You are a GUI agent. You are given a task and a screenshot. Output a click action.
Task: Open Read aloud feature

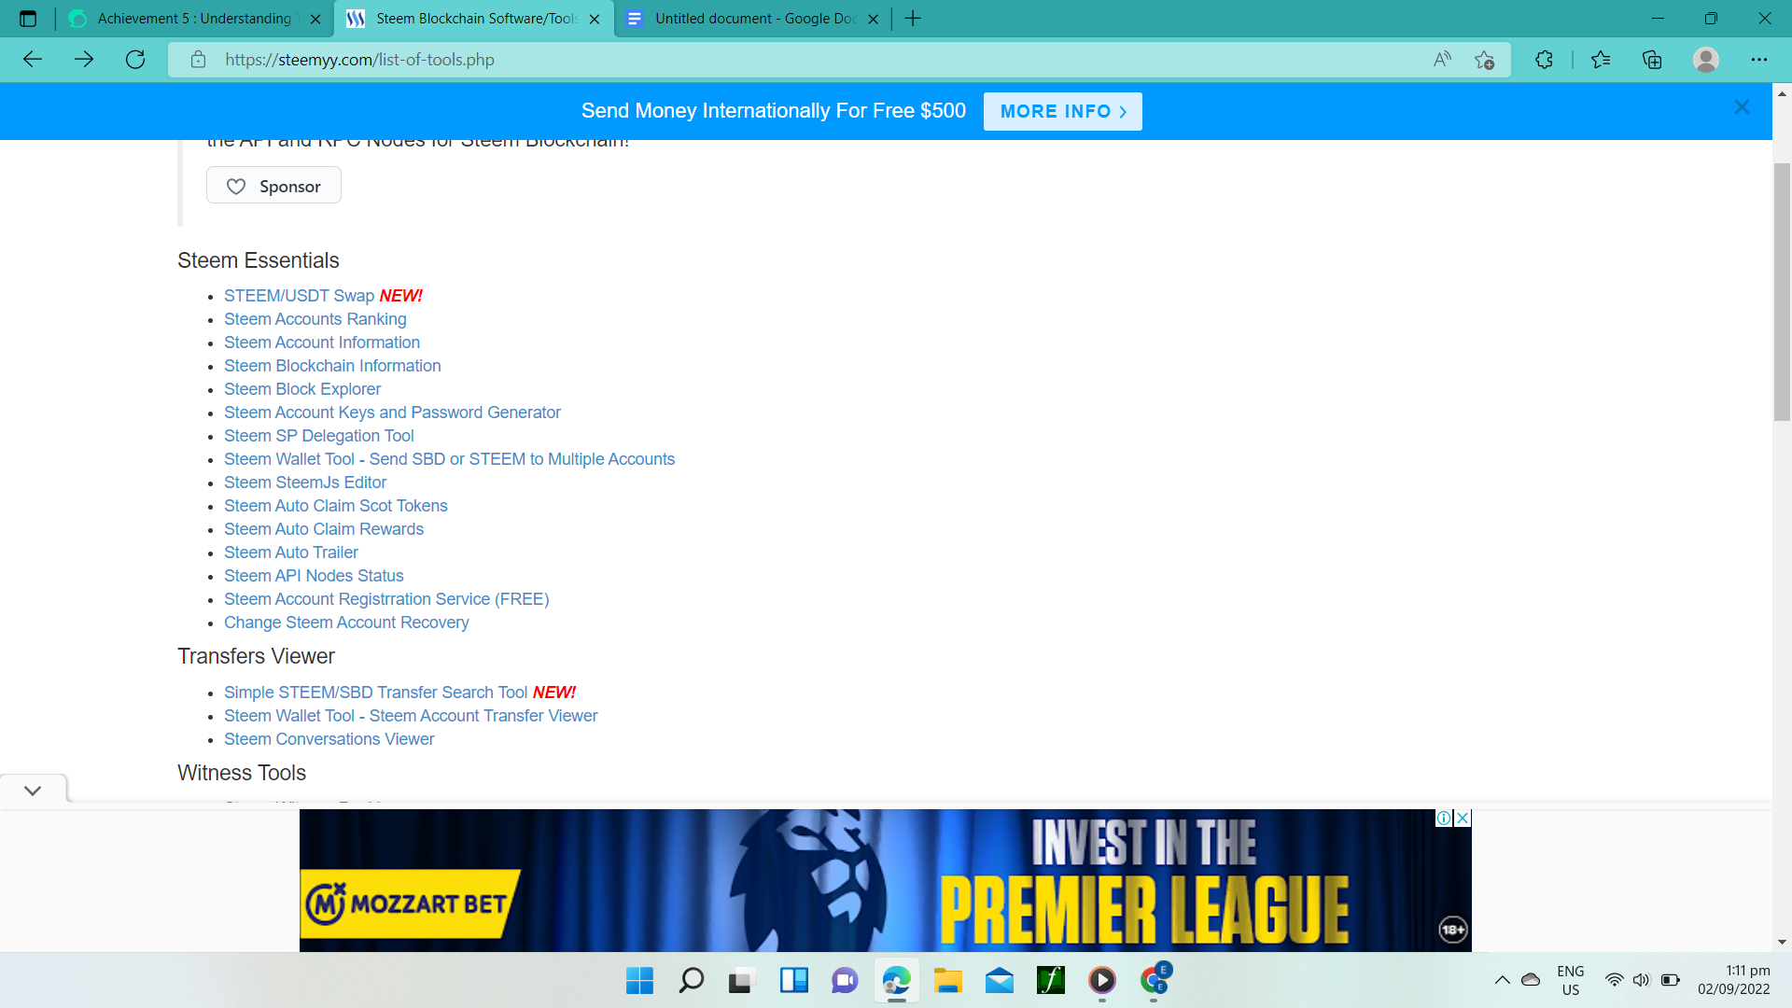pyautogui.click(x=1442, y=60)
